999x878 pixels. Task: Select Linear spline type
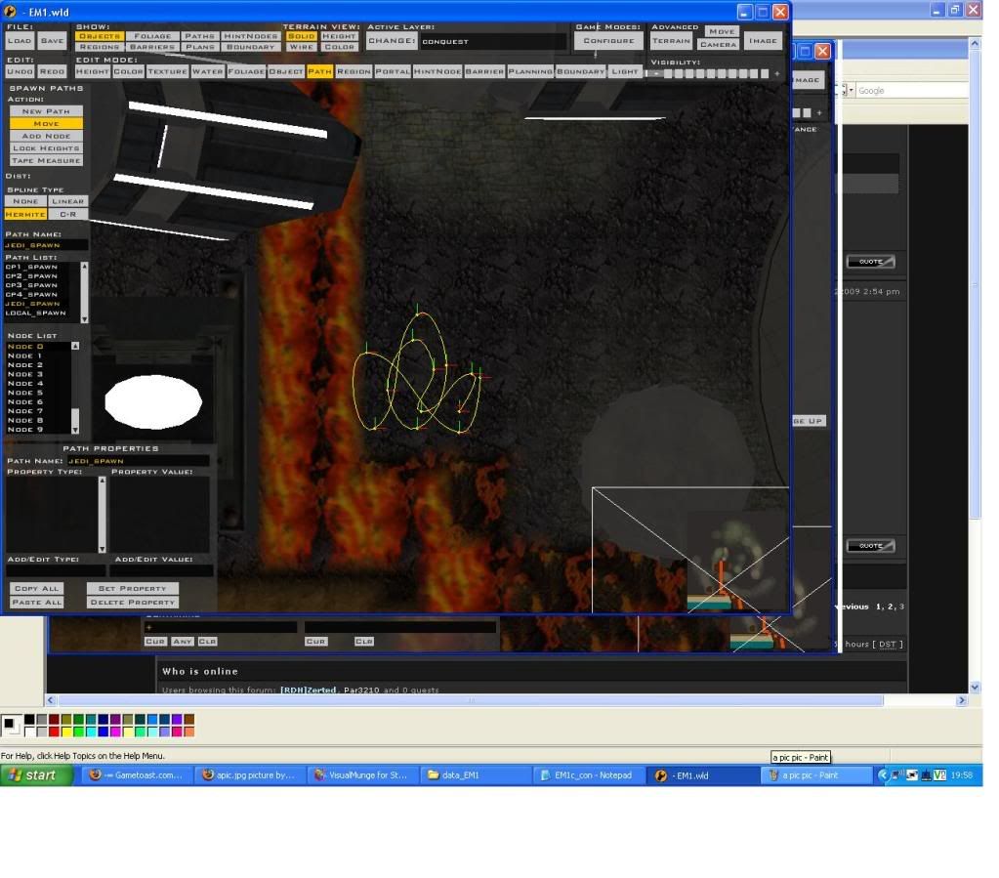tap(67, 201)
